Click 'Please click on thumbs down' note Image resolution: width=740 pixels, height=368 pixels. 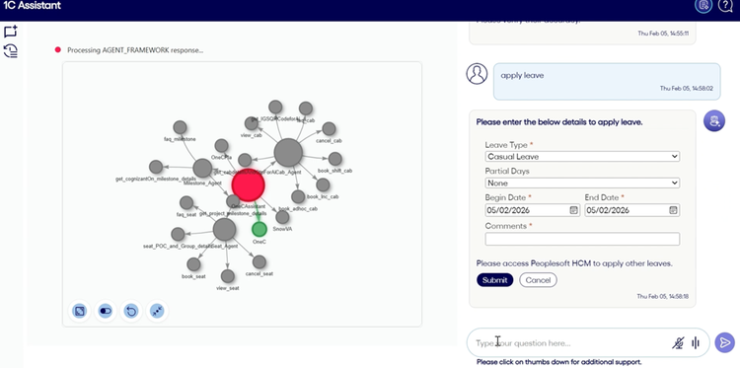point(558,362)
